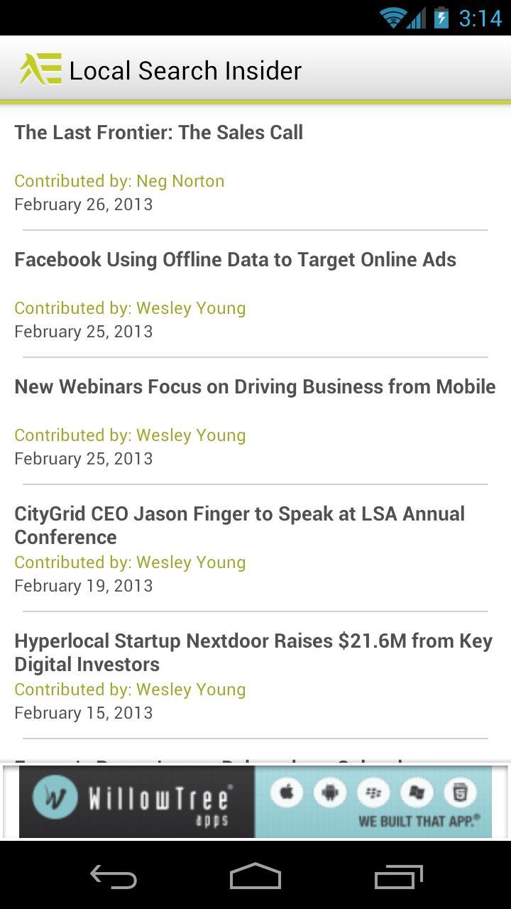Tap the "Local Search Insider" title text
The width and height of the screenshot is (511, 909).
[x=185, y=70]
